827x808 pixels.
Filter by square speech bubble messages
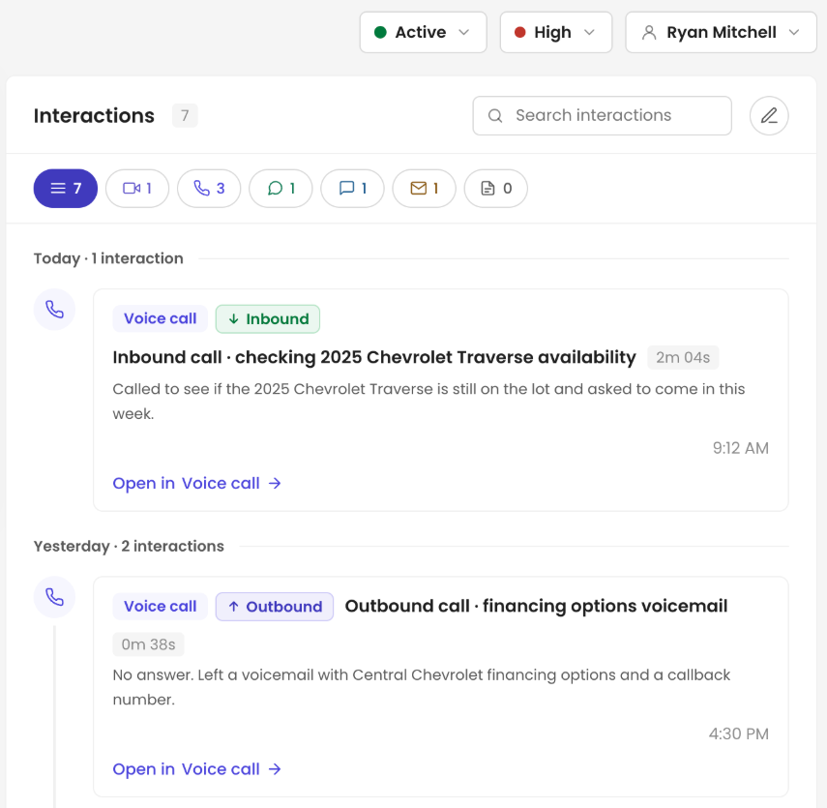coord(352,189)
